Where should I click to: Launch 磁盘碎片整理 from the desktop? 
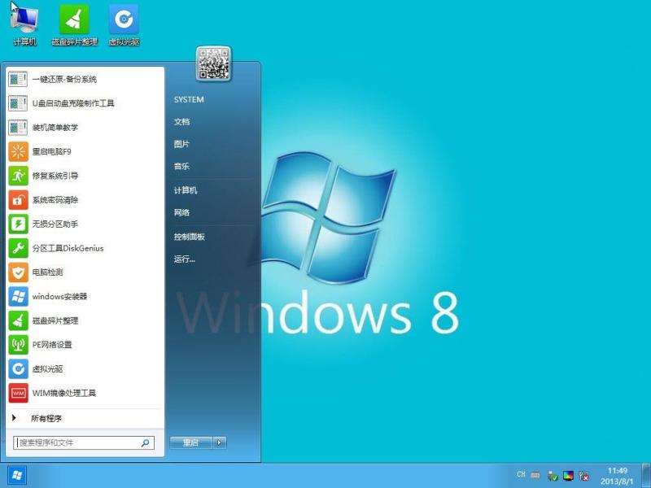(75, 20)
